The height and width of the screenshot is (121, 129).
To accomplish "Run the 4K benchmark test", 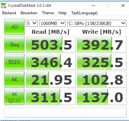I will (14, 79).
